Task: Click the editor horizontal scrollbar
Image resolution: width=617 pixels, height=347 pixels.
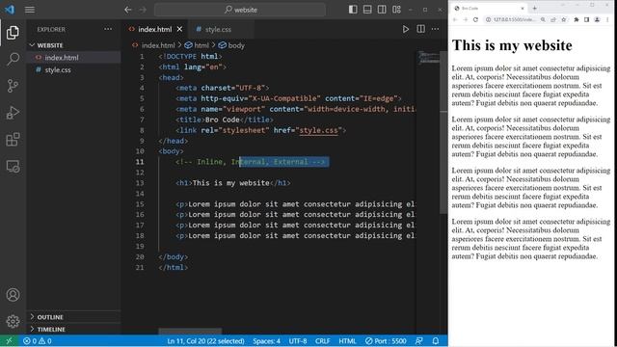Action: coord(190,332)
